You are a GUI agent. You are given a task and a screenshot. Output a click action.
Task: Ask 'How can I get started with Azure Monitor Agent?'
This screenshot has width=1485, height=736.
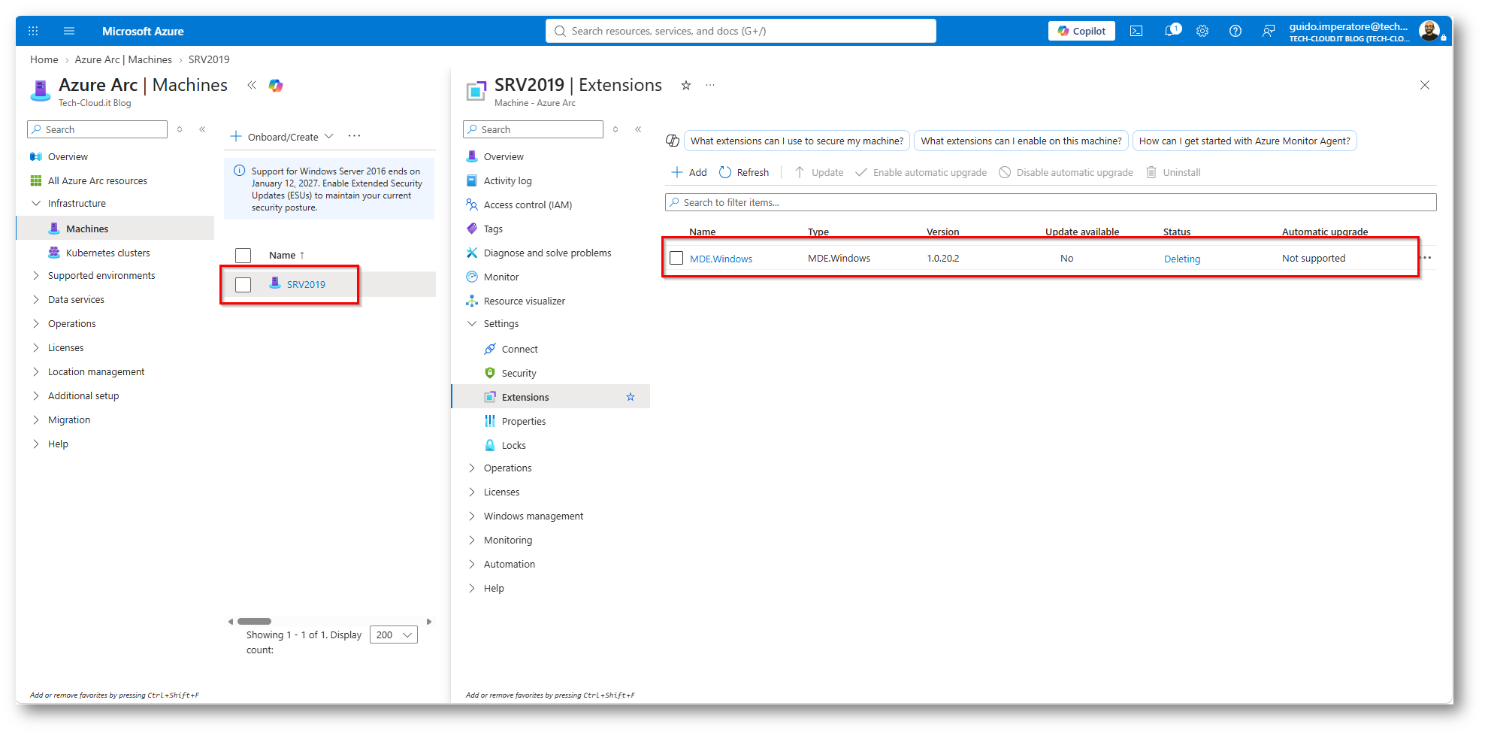pyautogui.click(x=1245, y=141)
